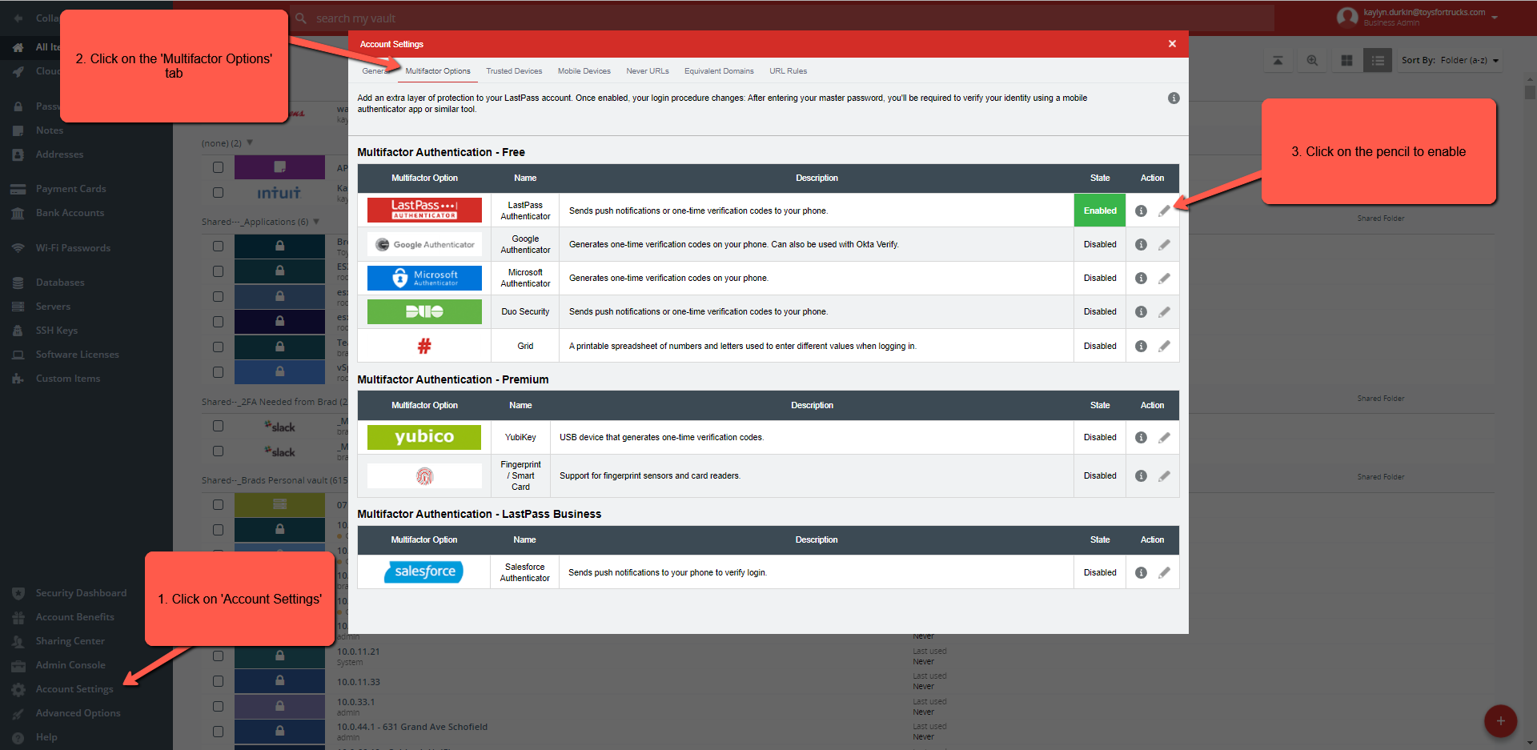The width and height of the screenshot is (1537, 750).
Task: Switch vault to grid view
Action: (x=1346, y=60)
